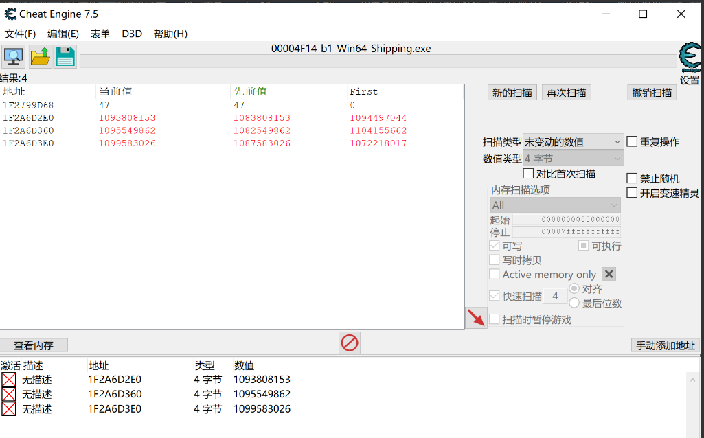Click the 再次扫描 button
704x438 pixels.
coord(566,93)
